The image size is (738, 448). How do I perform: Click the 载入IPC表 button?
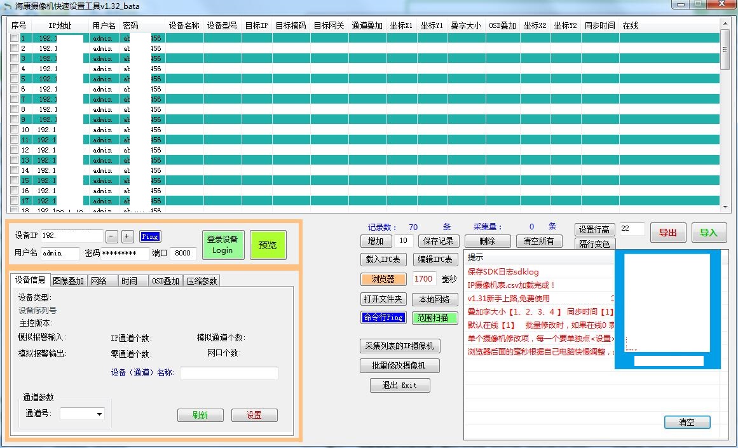tap(383, 259)
